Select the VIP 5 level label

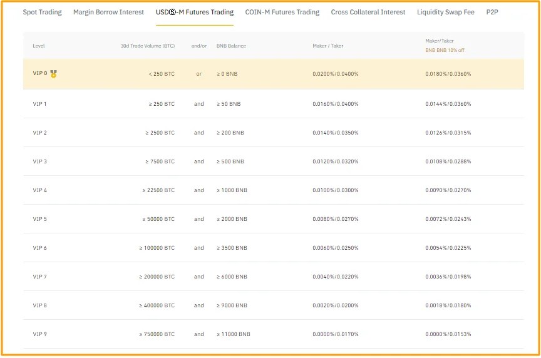(39, 219)
